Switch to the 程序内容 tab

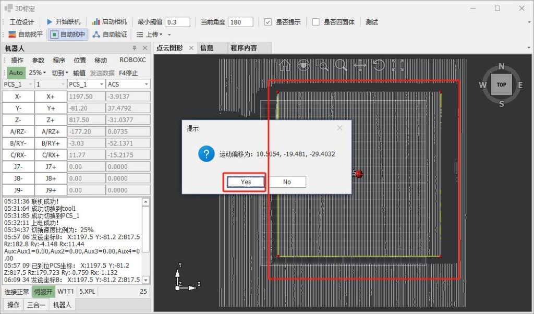point(244,48)
